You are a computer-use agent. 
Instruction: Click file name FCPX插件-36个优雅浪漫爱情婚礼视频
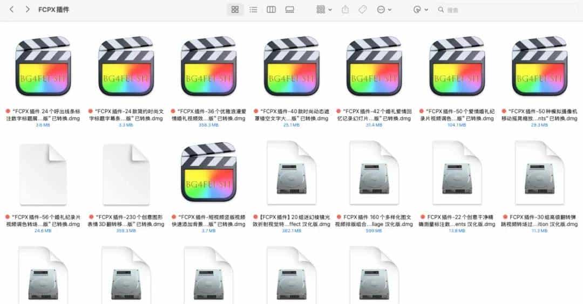pyautogui.click(x=208, y=115)
